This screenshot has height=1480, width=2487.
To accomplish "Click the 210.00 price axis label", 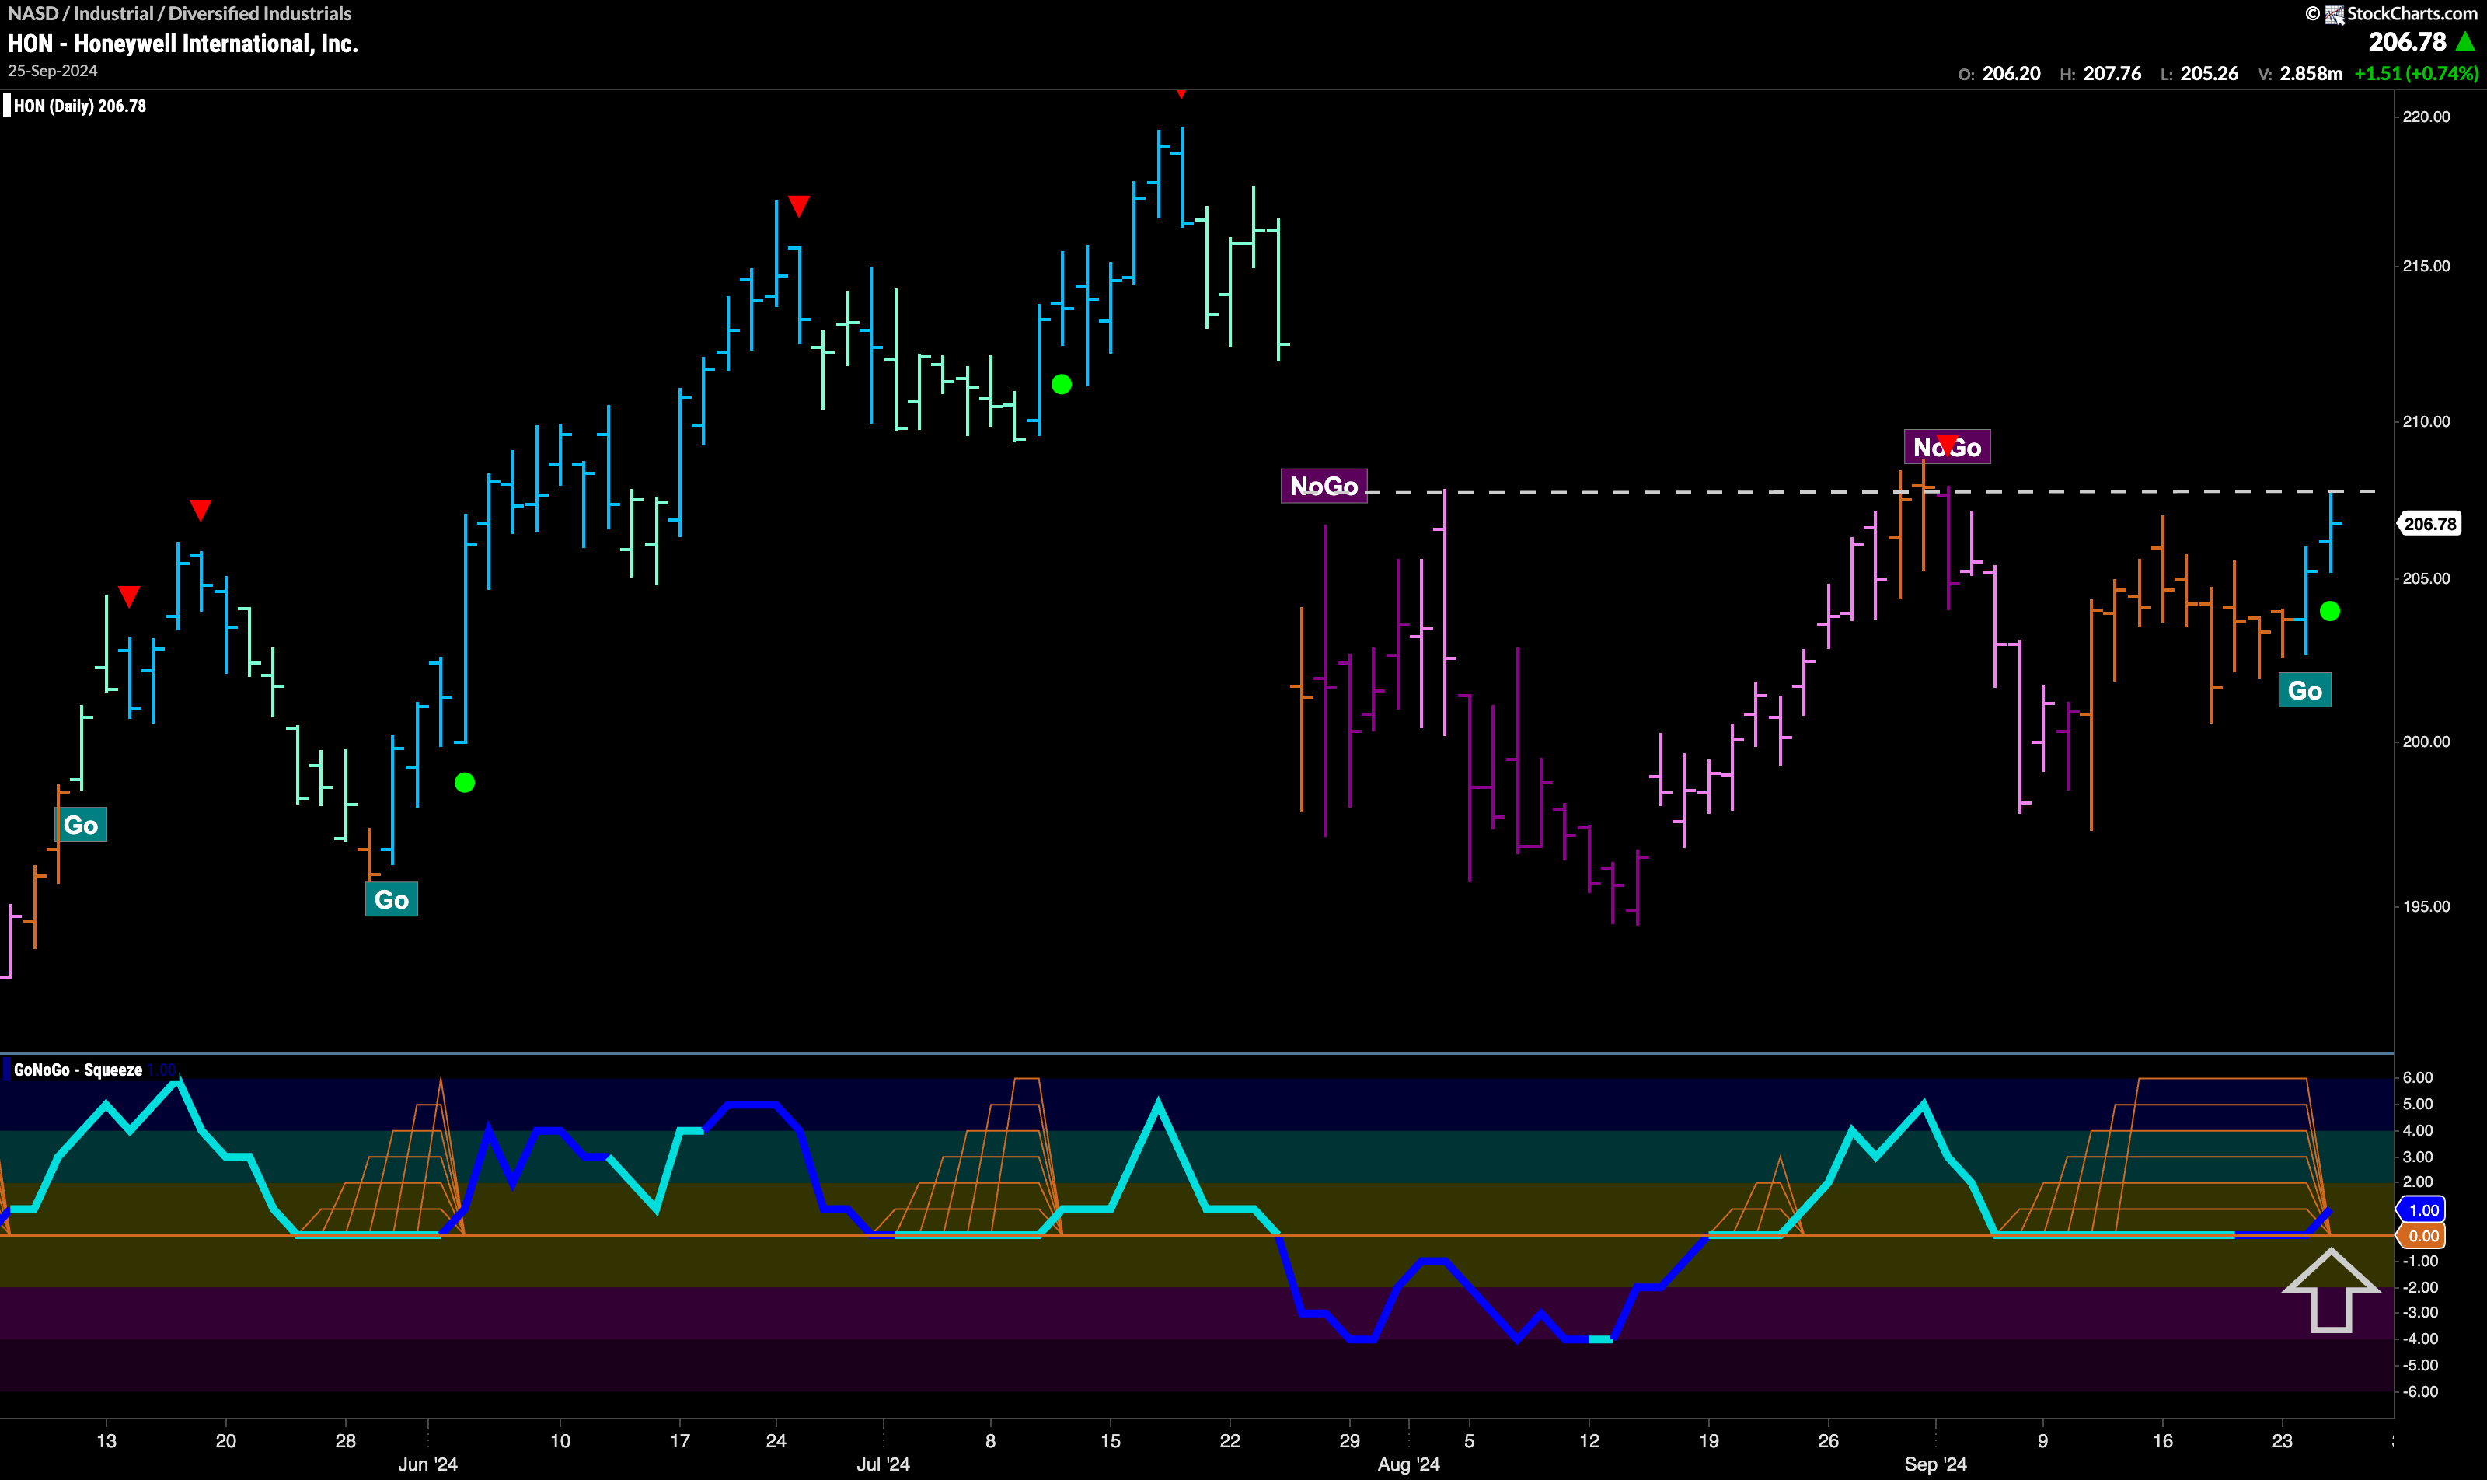I will 2426,421.
